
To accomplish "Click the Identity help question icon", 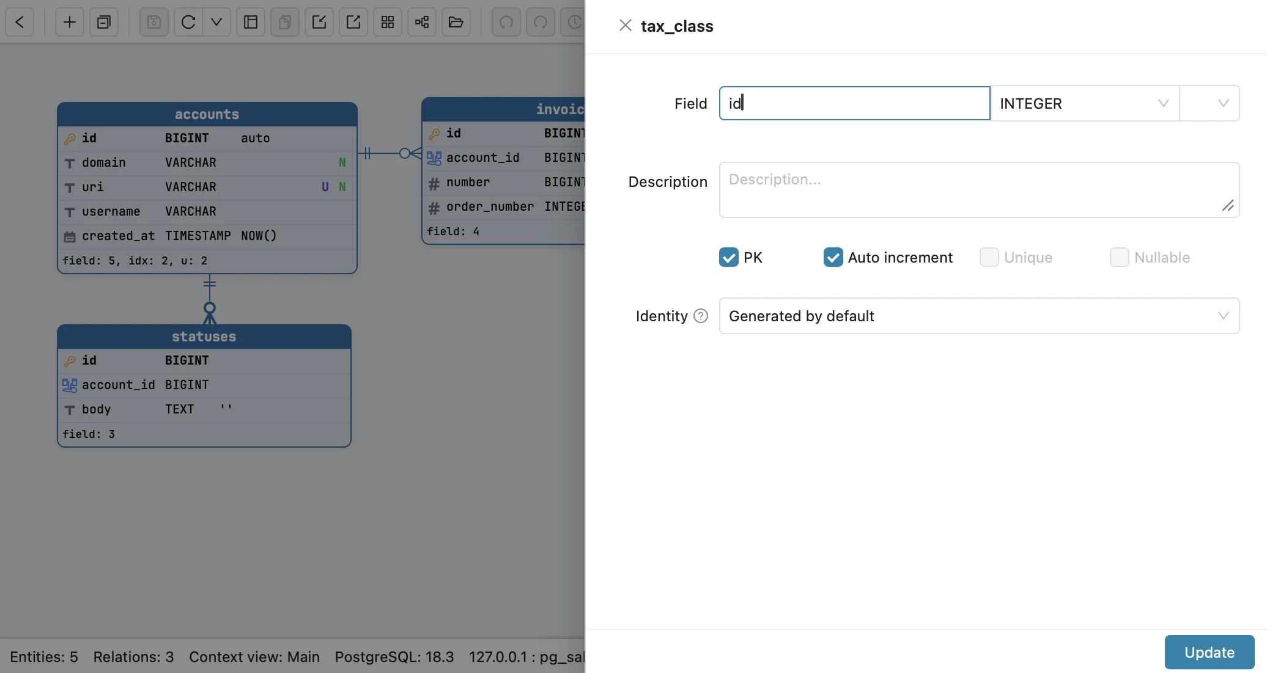I will [701, 316].
